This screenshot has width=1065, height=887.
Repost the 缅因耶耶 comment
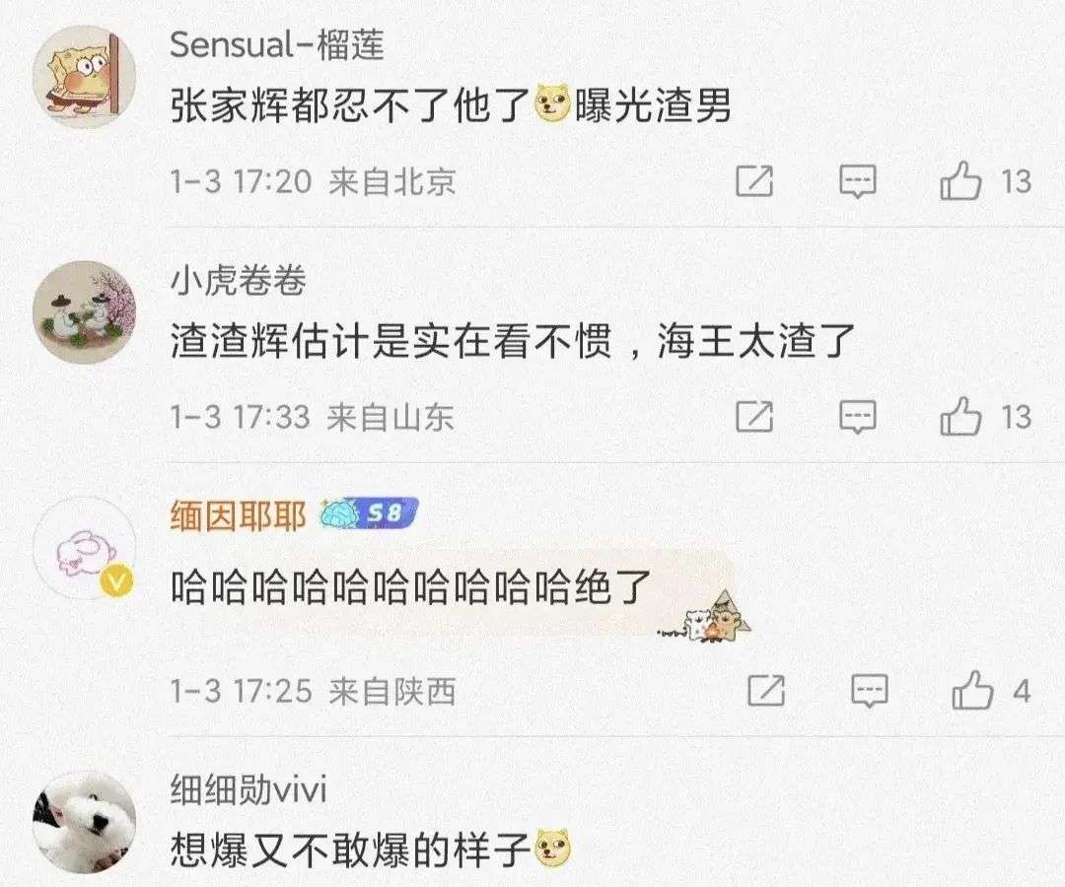766,691
